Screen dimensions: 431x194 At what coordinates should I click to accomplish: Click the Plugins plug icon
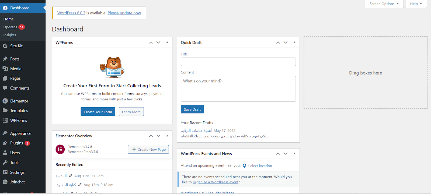5,143
